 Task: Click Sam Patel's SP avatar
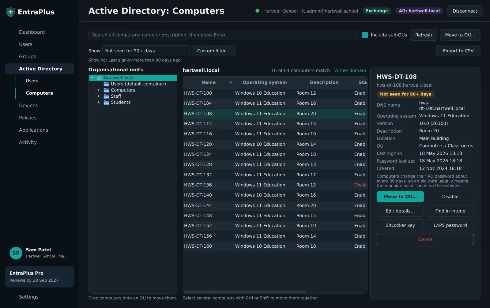point(16,253)
